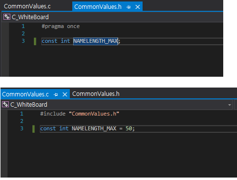Switch to CommonValues.h tab in bottom window
The image size is (237, 180).
[96, 94]
